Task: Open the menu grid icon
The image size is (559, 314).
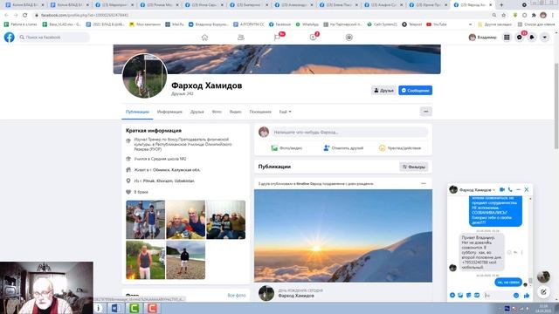Action: tap(507, 37)
